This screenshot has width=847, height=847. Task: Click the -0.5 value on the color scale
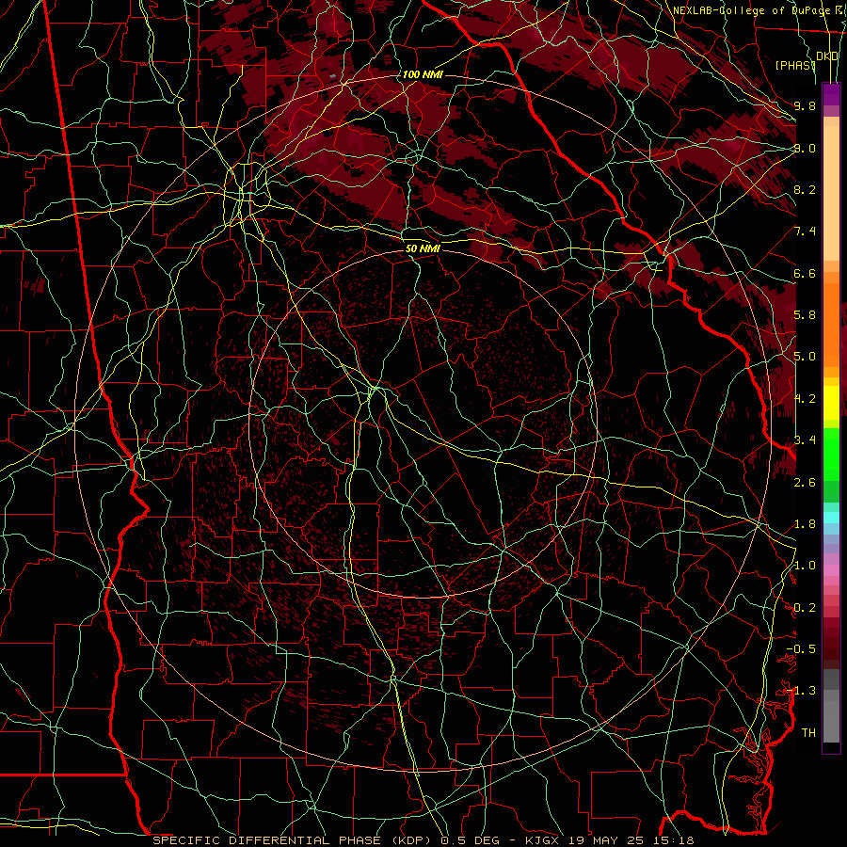pos(801,649)
